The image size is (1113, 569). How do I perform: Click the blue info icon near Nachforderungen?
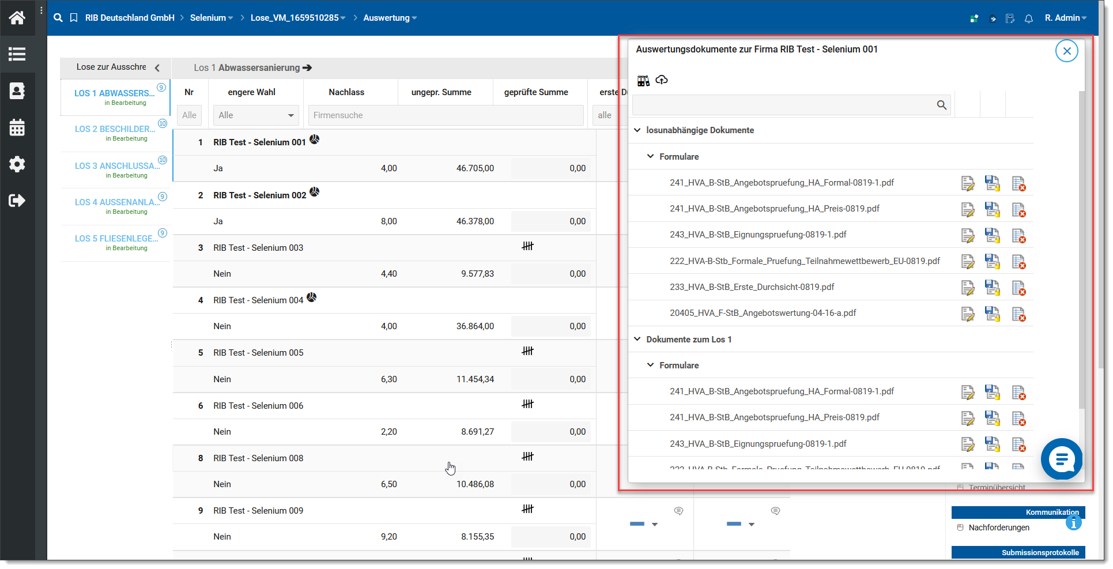pos(1073,523)
